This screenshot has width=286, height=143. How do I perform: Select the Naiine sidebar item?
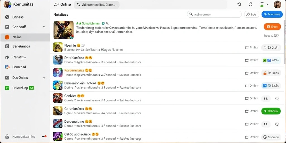25,37
